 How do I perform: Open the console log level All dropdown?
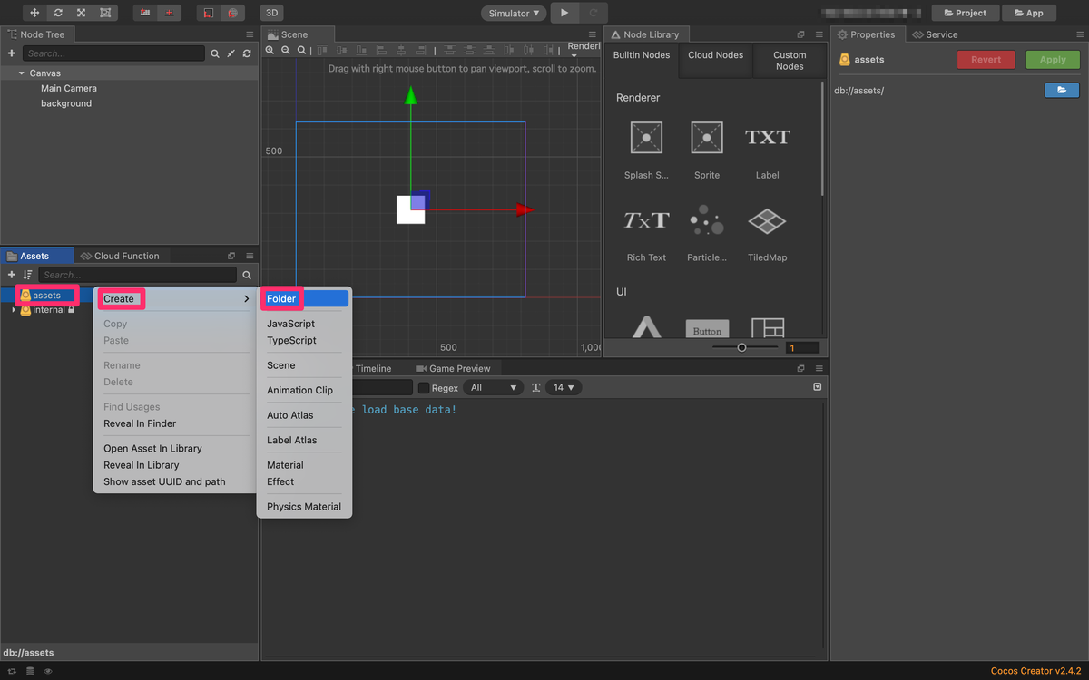tap(494, 387)
